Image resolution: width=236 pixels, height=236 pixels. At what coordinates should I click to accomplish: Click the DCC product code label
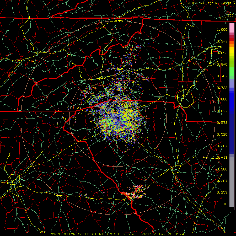click(230, 16)
